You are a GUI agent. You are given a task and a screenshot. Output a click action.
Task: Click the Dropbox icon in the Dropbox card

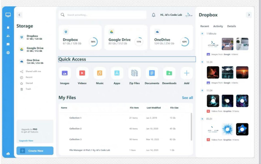coord(66,32)
